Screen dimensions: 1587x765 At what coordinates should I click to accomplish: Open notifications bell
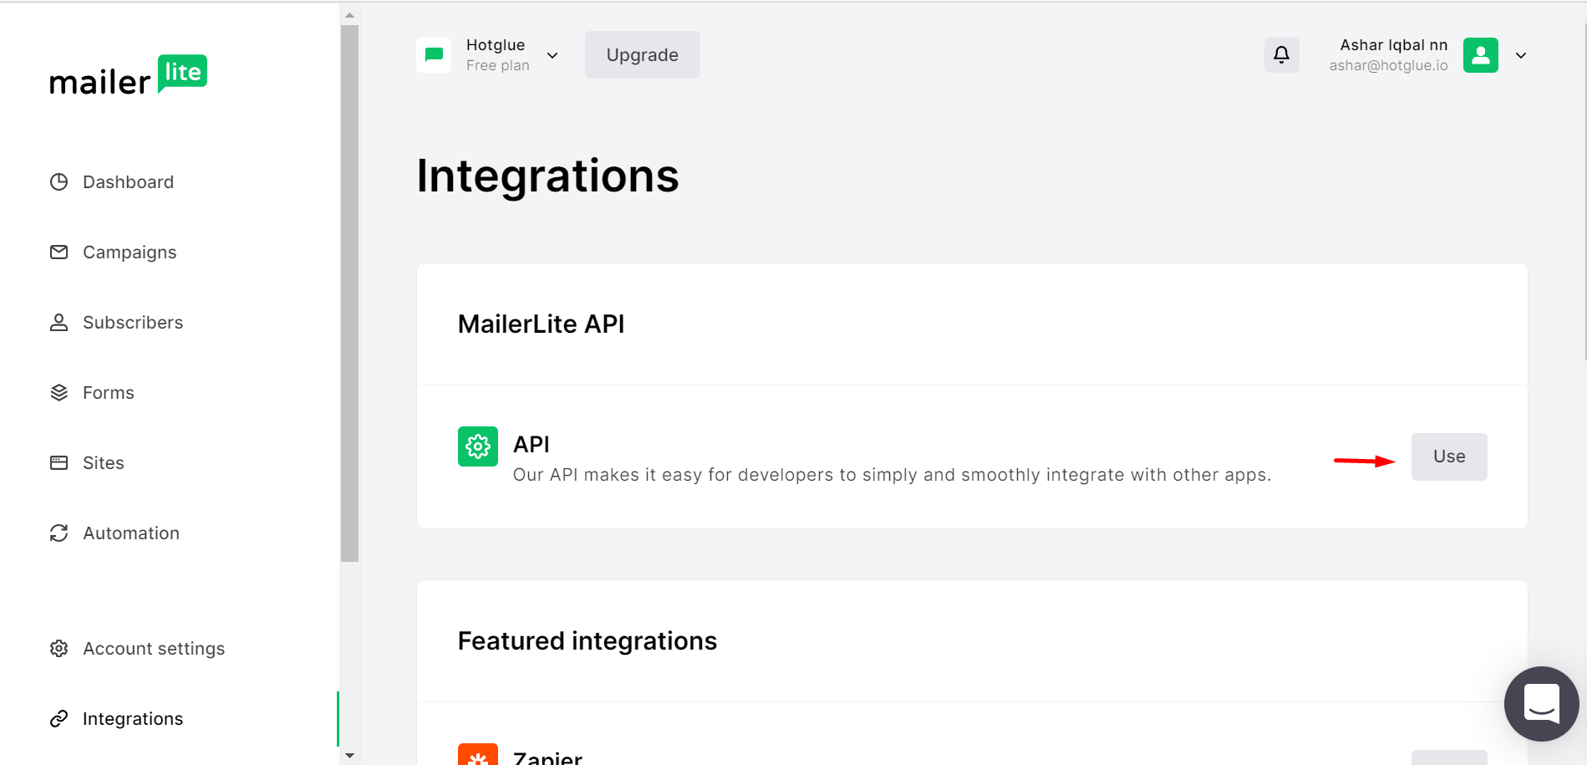click(x=1281, y=55)
